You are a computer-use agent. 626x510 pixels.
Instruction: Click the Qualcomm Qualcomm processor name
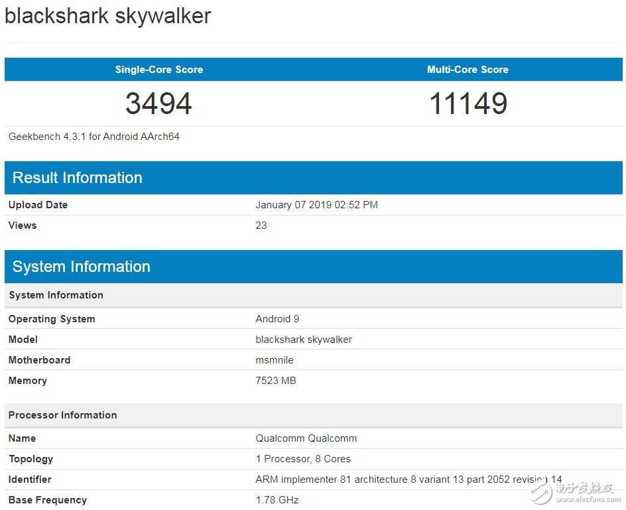pyautogui.click(x=306, y=438)
